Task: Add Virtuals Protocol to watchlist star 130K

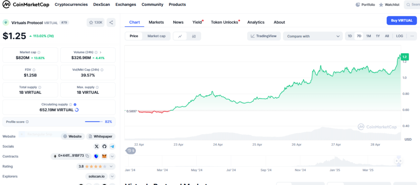Action: pyautogui.click(x=96, y=23)
